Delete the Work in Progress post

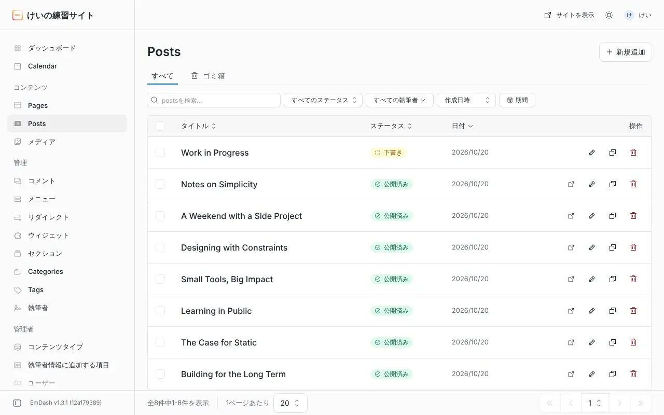coord(633,153)
